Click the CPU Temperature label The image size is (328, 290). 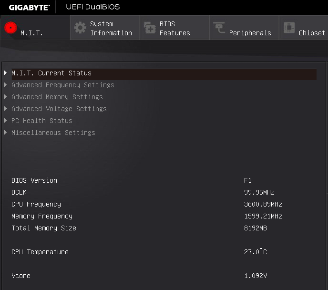pos(40,252)
